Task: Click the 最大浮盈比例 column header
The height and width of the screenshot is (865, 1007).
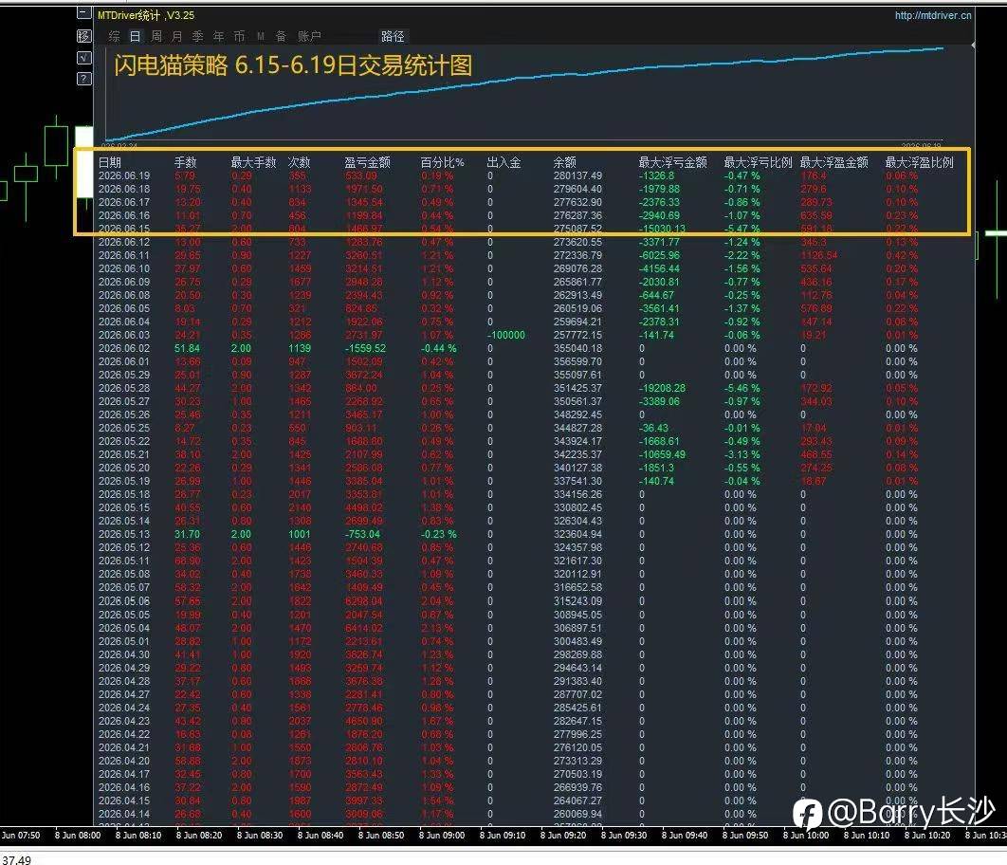Action: click(x=919, y=162)
